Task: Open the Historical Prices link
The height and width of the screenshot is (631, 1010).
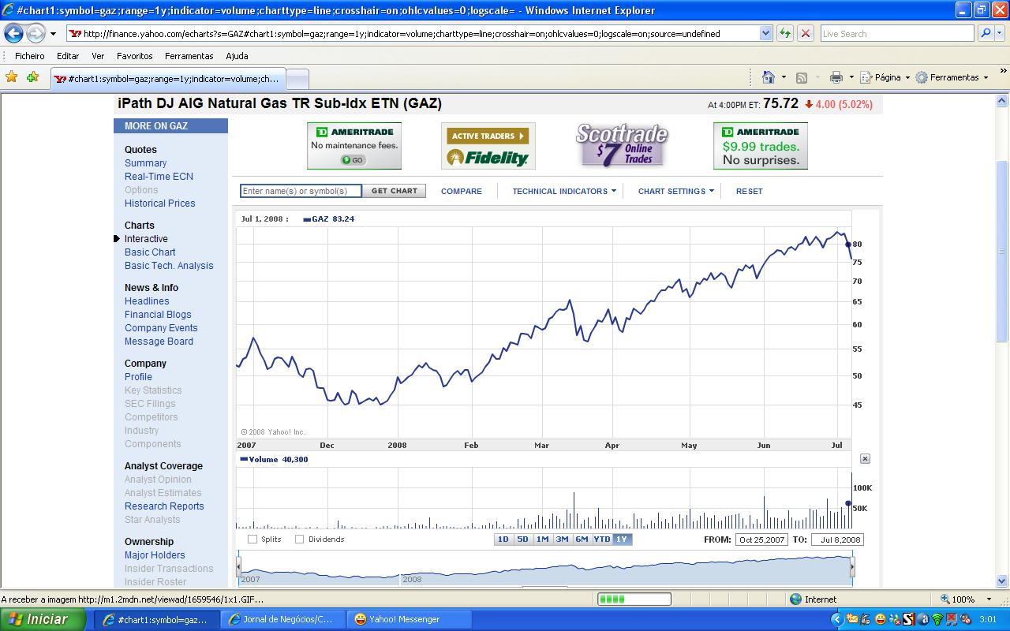Action: coord(160,203)
